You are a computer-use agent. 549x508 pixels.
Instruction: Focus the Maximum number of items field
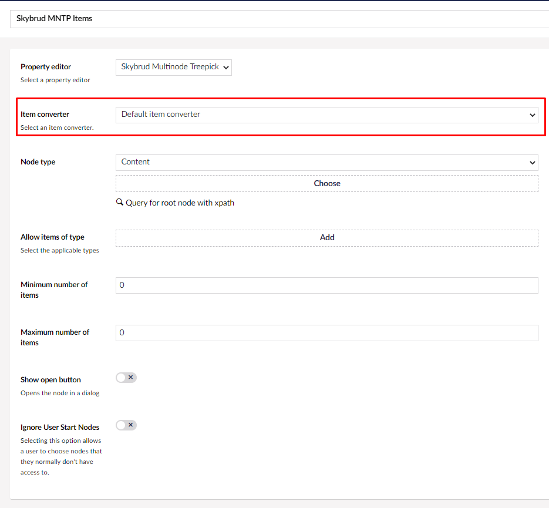[327, 333]
